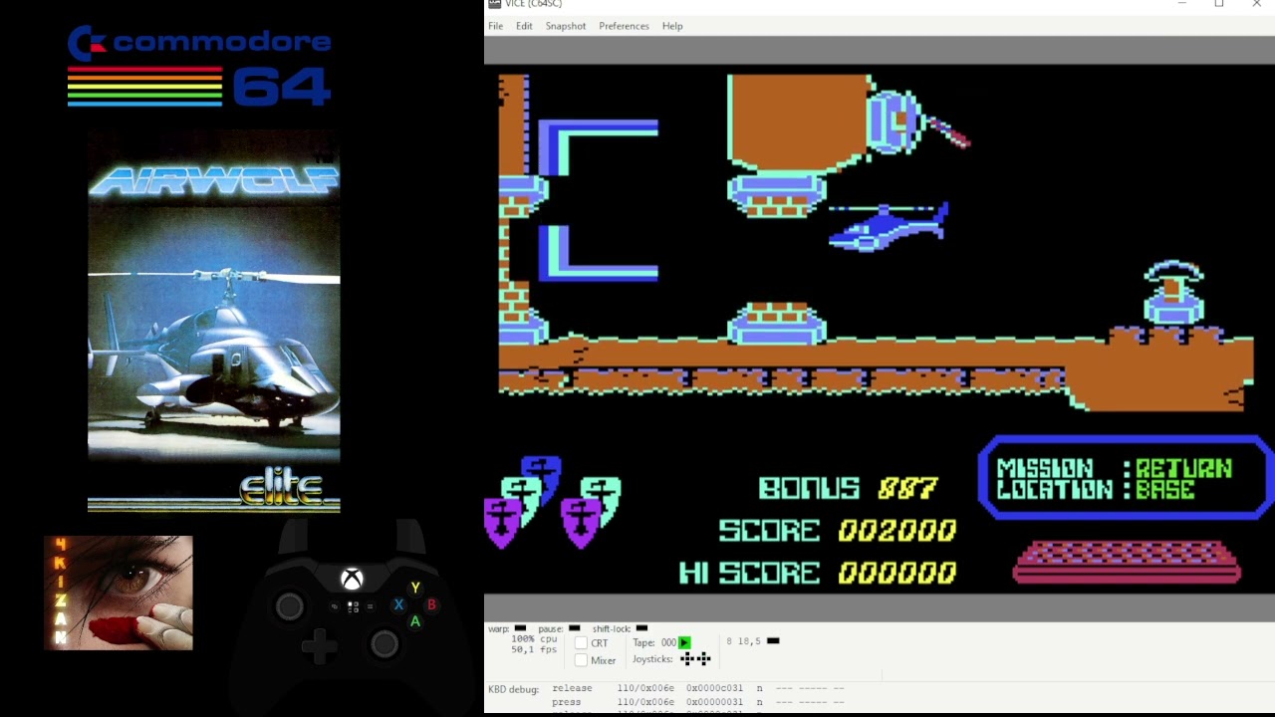Open the Edit menu
Screen dimensions: 1275x717
(524, 26)
